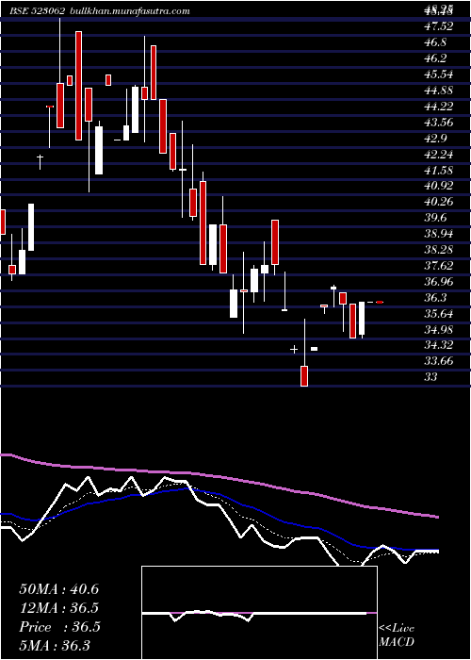
Task: Click the 33.66 price axis label
Action: (x=439, y=361)
